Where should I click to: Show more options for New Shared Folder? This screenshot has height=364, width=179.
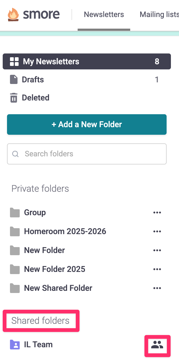pos(157,288)
